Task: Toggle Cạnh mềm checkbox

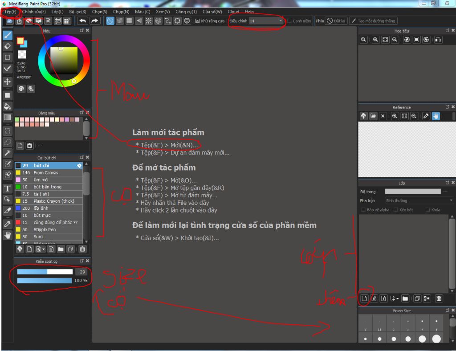Action: pos(289,21)
